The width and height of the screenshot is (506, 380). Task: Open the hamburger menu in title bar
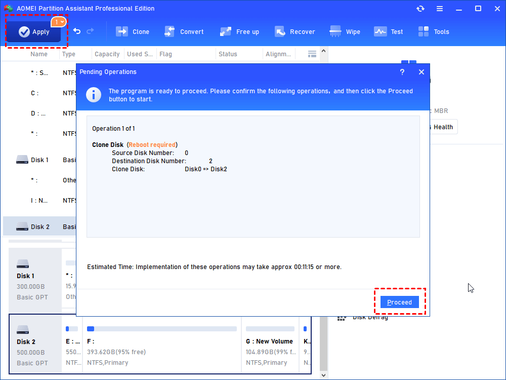click(439, 9)
